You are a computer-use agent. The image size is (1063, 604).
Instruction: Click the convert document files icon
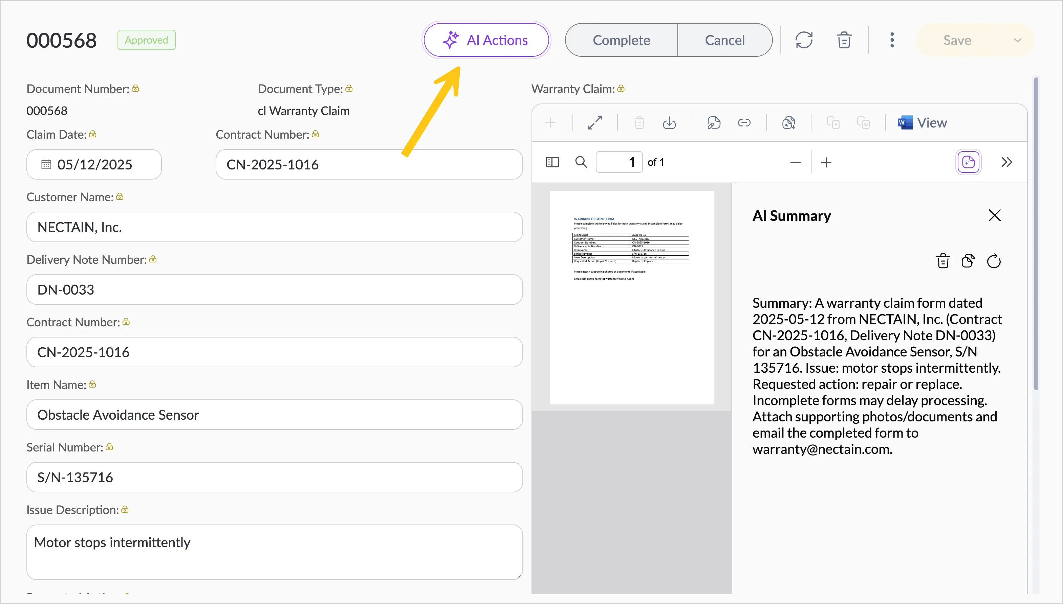click(x=788, y=123)
